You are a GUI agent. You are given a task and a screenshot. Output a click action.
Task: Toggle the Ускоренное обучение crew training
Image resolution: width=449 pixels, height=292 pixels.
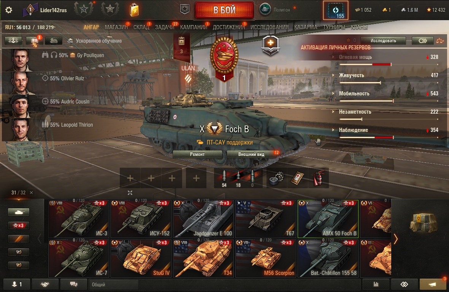pyautogui.click(x=95, y=41)
